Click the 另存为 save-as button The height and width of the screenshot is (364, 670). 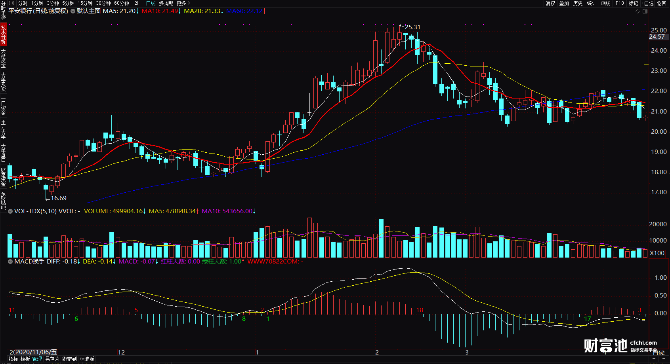click(x=52, y=359)
